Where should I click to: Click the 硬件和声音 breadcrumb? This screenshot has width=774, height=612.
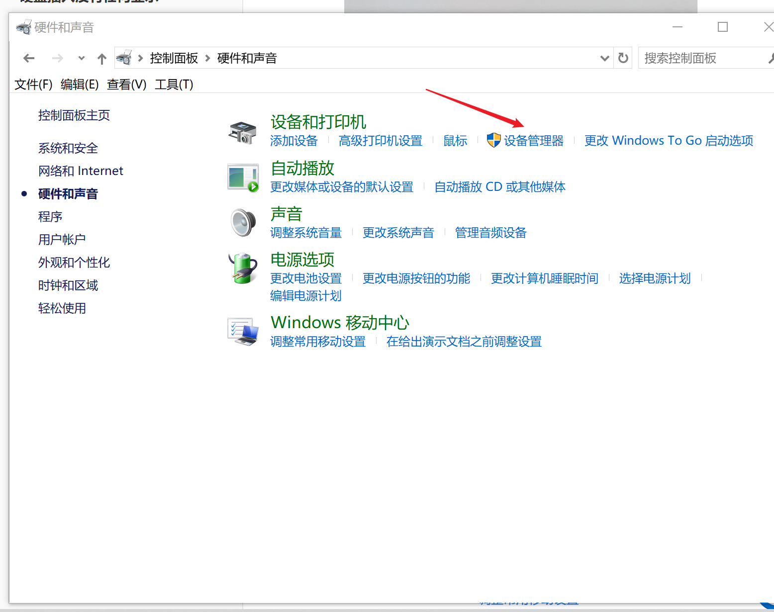click(x=247, y=58)
